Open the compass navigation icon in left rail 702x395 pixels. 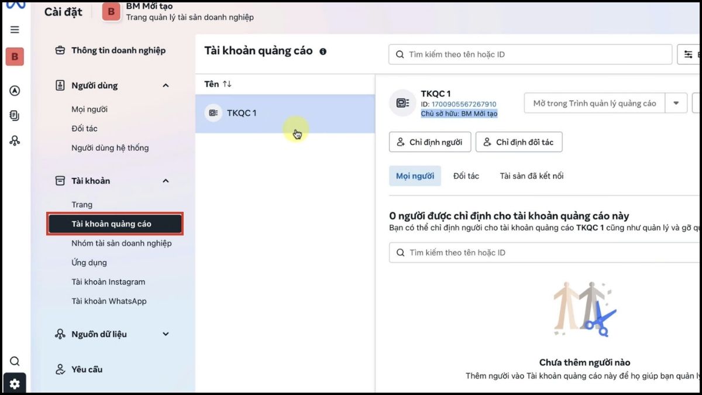15,91
